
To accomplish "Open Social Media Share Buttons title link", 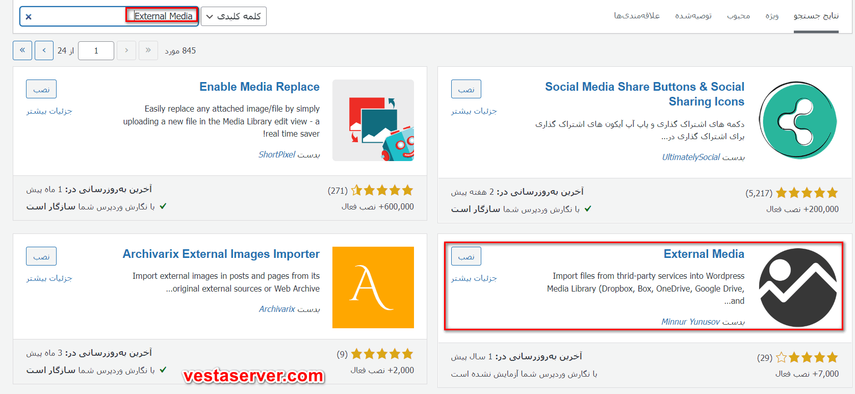I will (644, 94).
